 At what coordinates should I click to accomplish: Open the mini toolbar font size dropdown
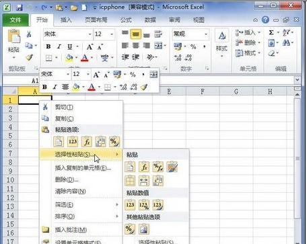88,74
